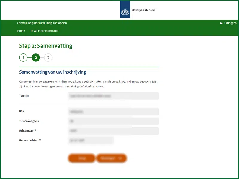Click the Kansspelautoriteit crest logo

pos(125,9)
